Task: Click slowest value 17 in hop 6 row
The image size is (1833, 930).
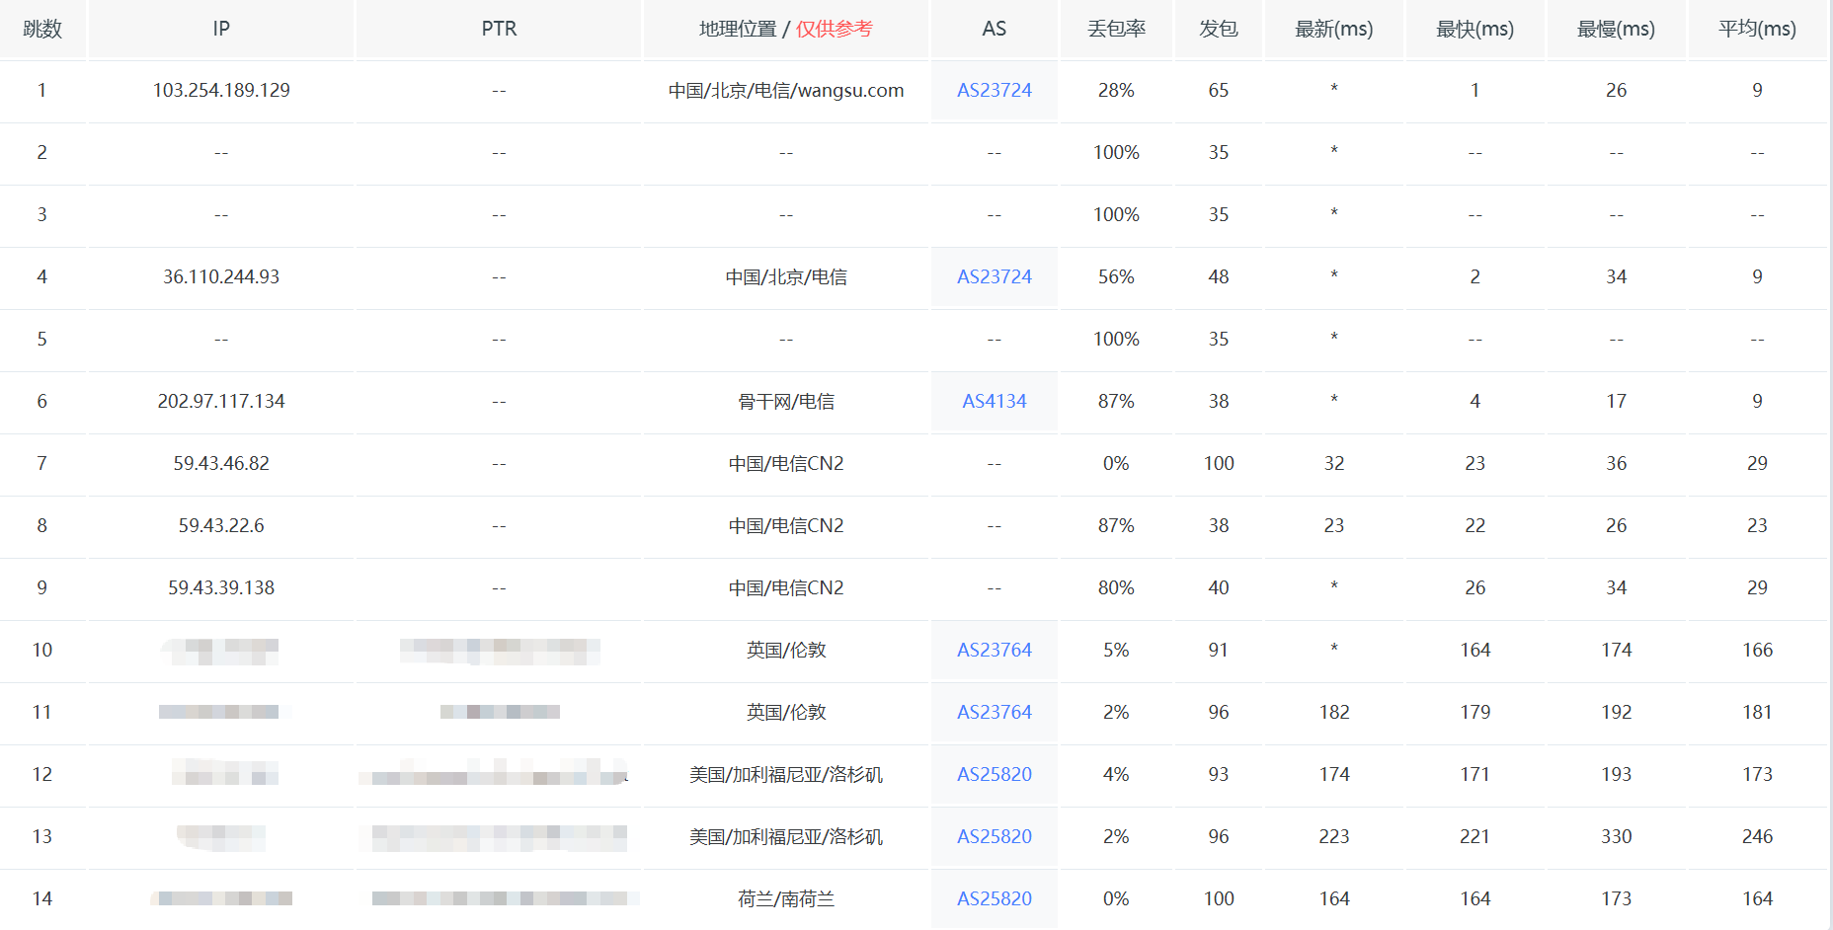Action: 1616,401
